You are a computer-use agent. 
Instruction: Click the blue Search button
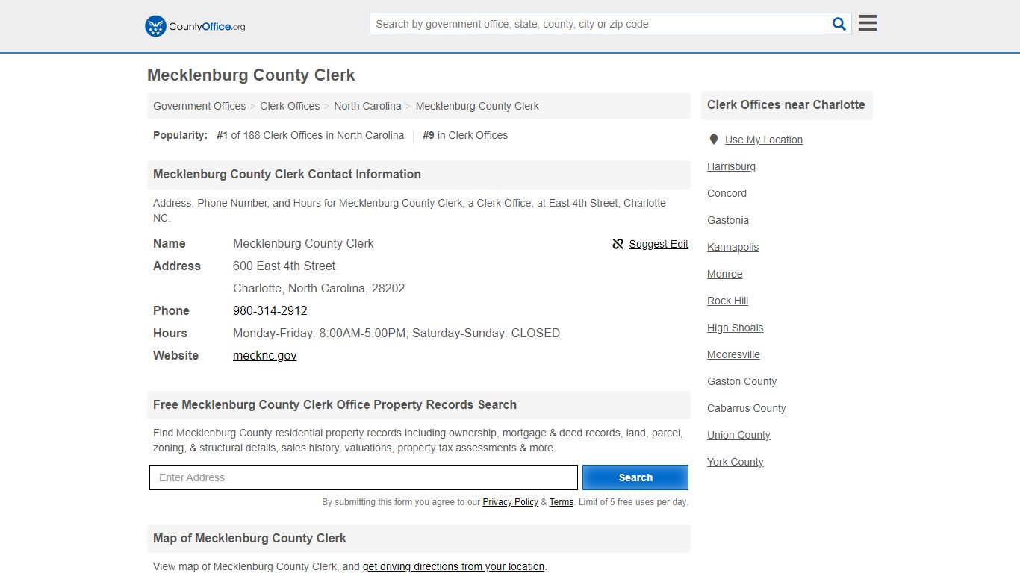(x=635, y=477)
